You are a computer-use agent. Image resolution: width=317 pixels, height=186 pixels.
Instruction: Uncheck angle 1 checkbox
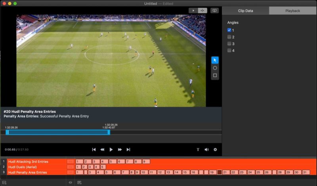[229, 30]
